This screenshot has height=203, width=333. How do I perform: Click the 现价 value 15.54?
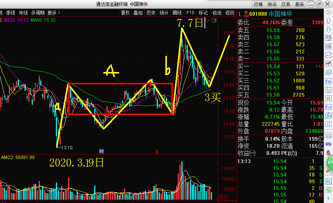pyautogui.click(x=273, y=103)
